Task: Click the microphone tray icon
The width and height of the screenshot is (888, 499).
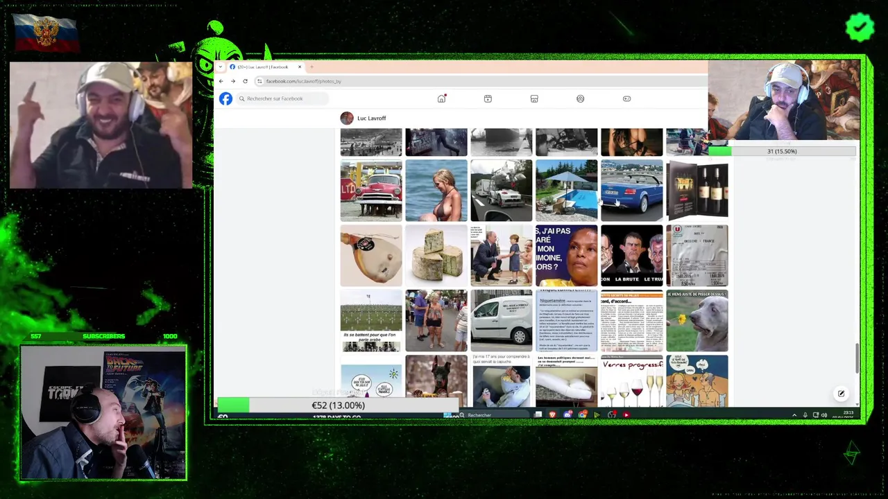Action: 805,415
